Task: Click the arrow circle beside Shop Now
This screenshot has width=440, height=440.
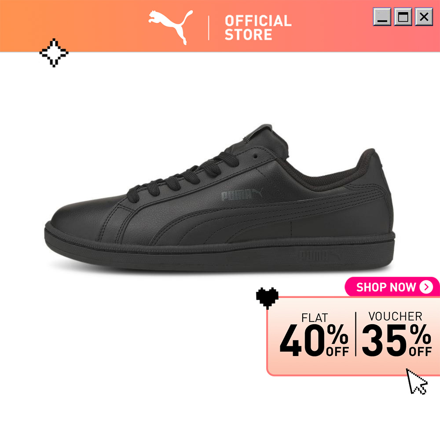Action: (x=426, y=287)
